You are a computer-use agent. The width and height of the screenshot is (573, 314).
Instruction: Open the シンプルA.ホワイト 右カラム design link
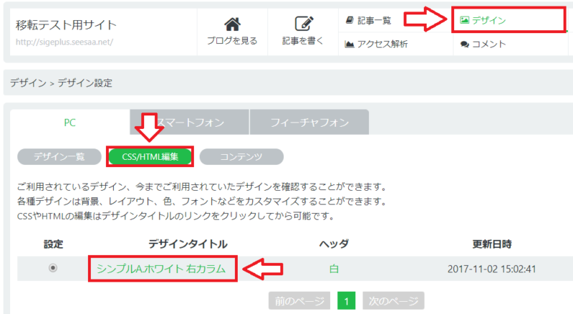point(161,269)
